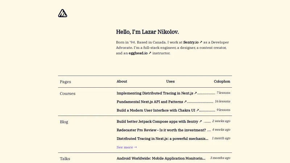Open the Colophon page

[x=222, y=81]
